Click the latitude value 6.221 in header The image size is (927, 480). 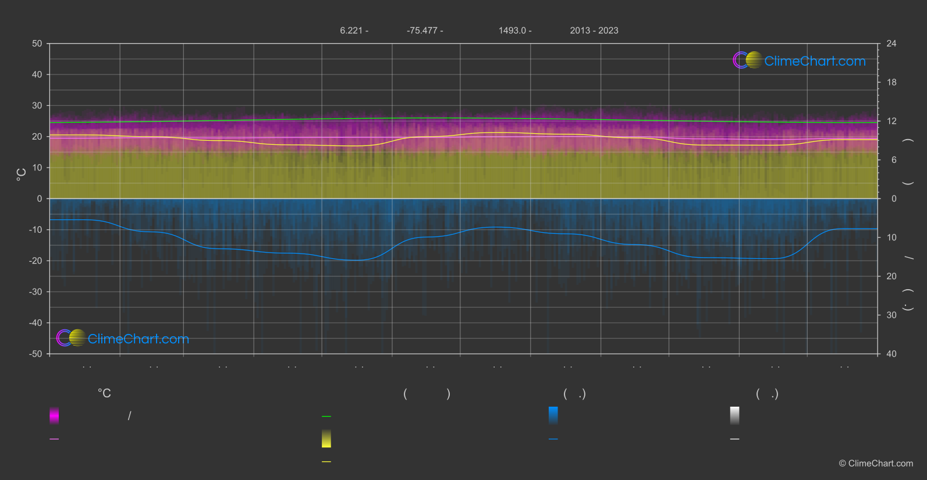tap(351, 30)
